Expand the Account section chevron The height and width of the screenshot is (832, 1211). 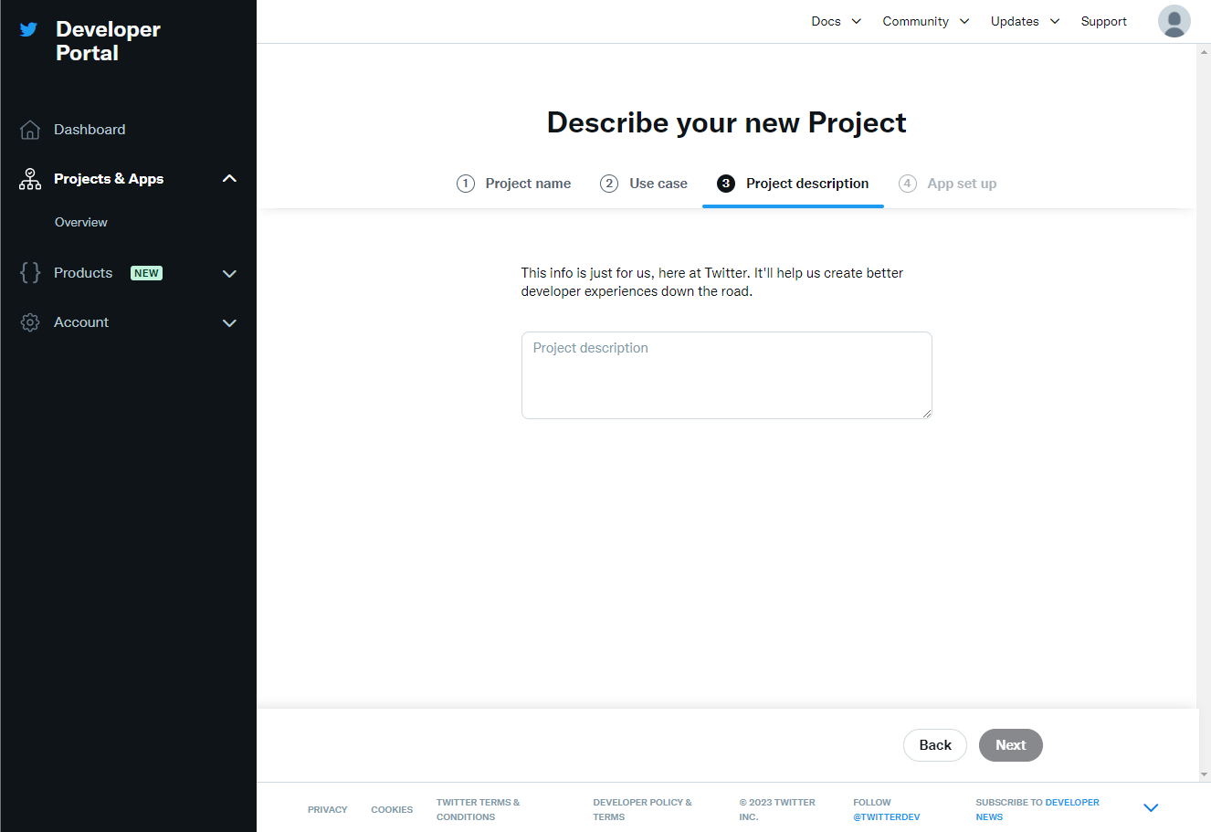click(229, 323)
